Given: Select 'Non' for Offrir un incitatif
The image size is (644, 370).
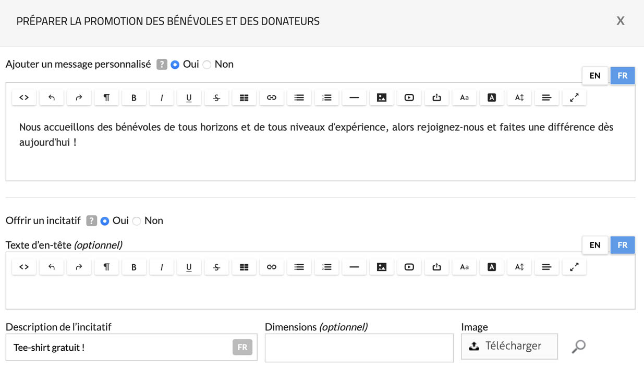Looking at the screenshot, I should [137, 221].
